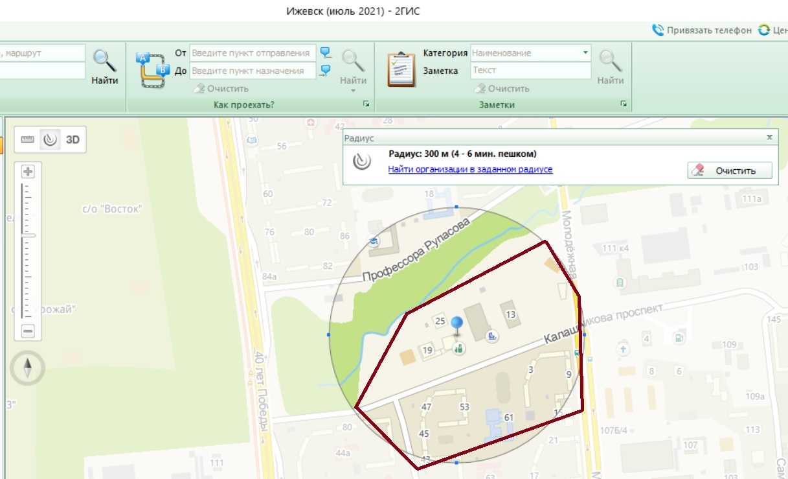Click the Введите пункт отправления field
788x479 pixels.
(x=253, y=53)
